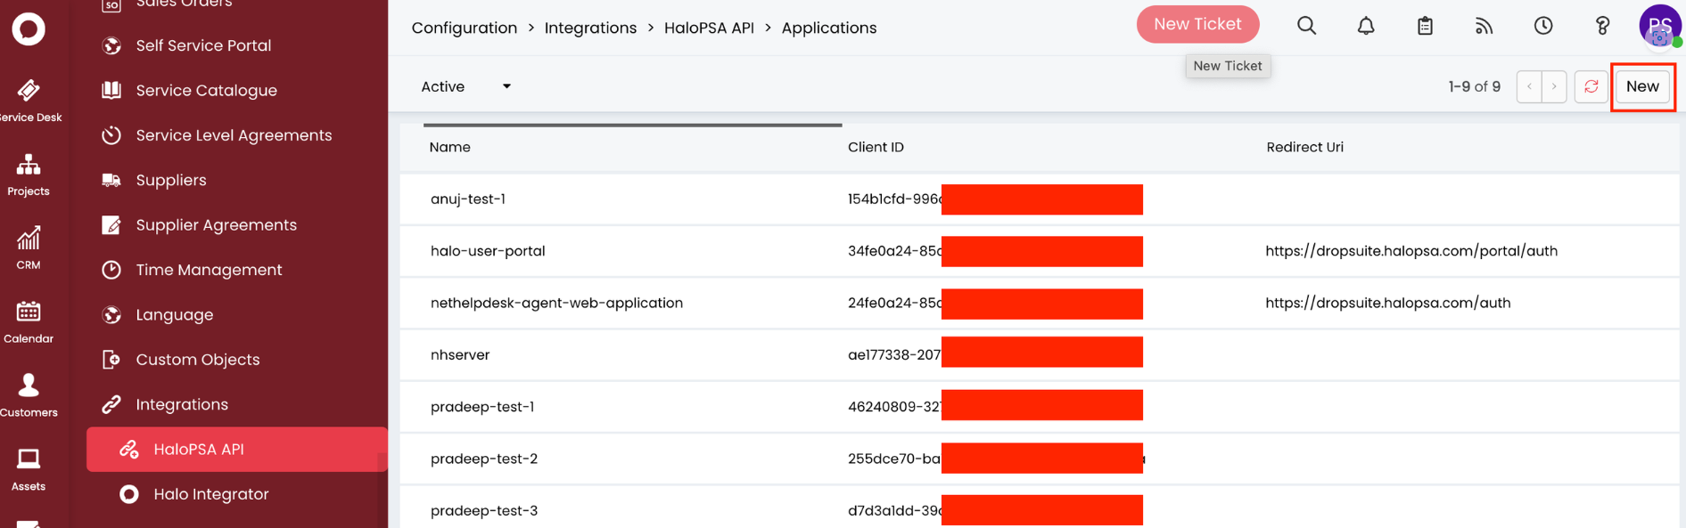The width and height of the screenshot is (1686, 528).
Task: Click the New Ticket button
Action: click(1197, 24)
